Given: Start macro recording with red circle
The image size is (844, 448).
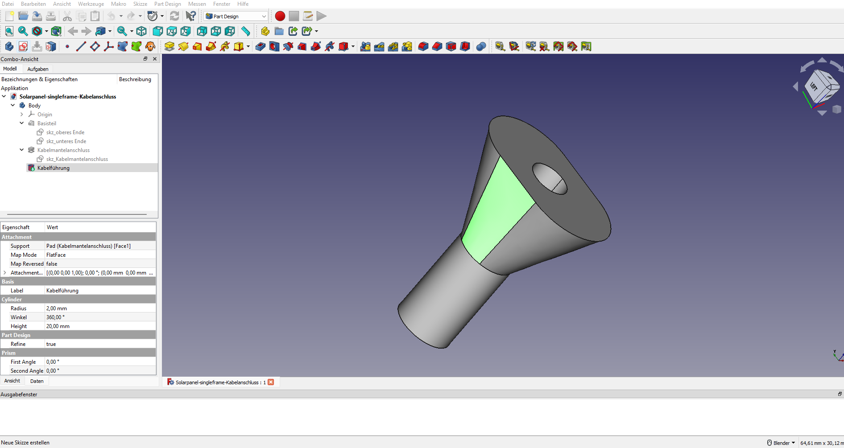Looking at the screenshot, I should click(280, 16).
